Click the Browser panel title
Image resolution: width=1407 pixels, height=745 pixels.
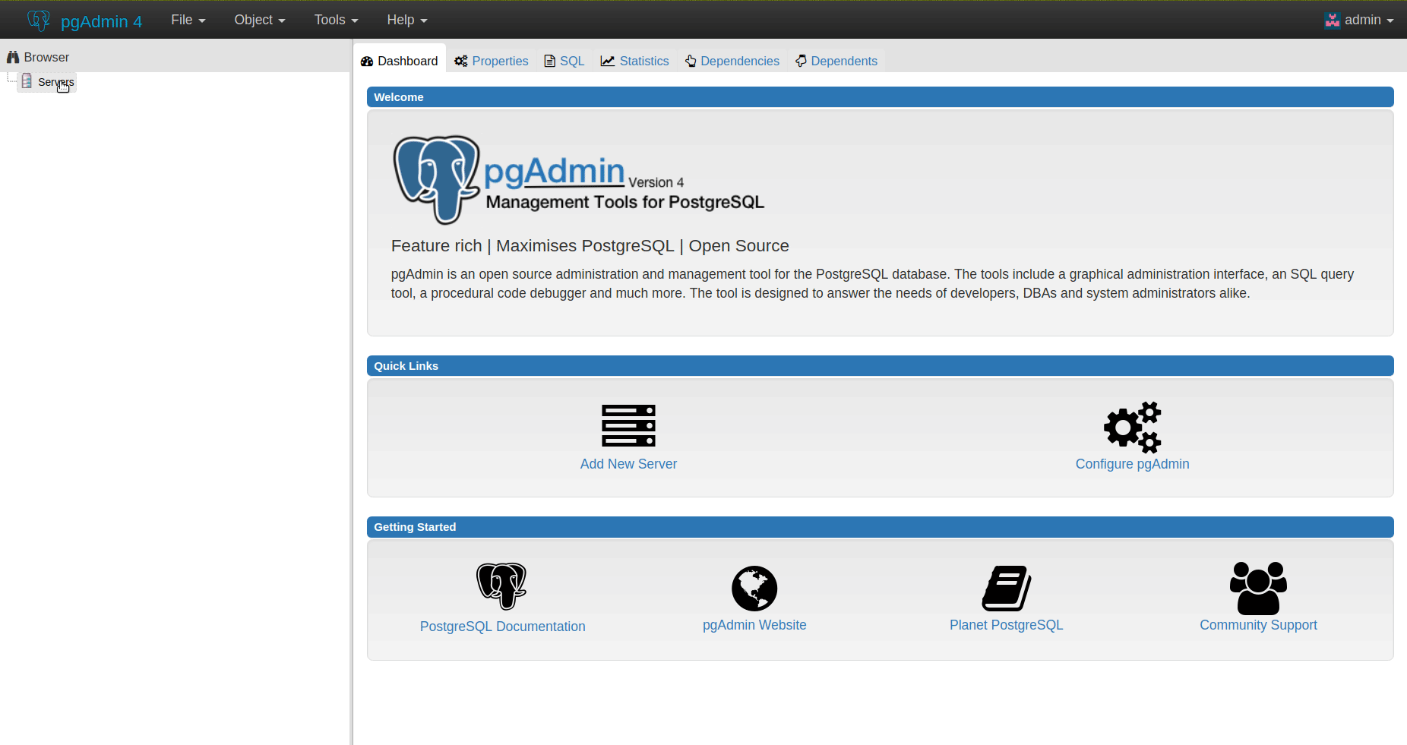pos(46,57)
